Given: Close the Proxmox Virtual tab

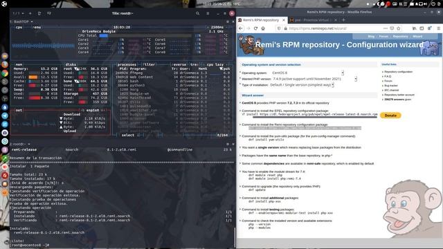Looking at the screenshot, I should coord(335,20).
